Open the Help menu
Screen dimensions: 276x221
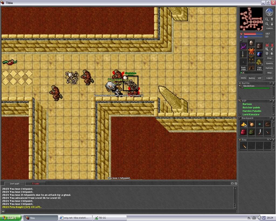(x=269, y=73)
